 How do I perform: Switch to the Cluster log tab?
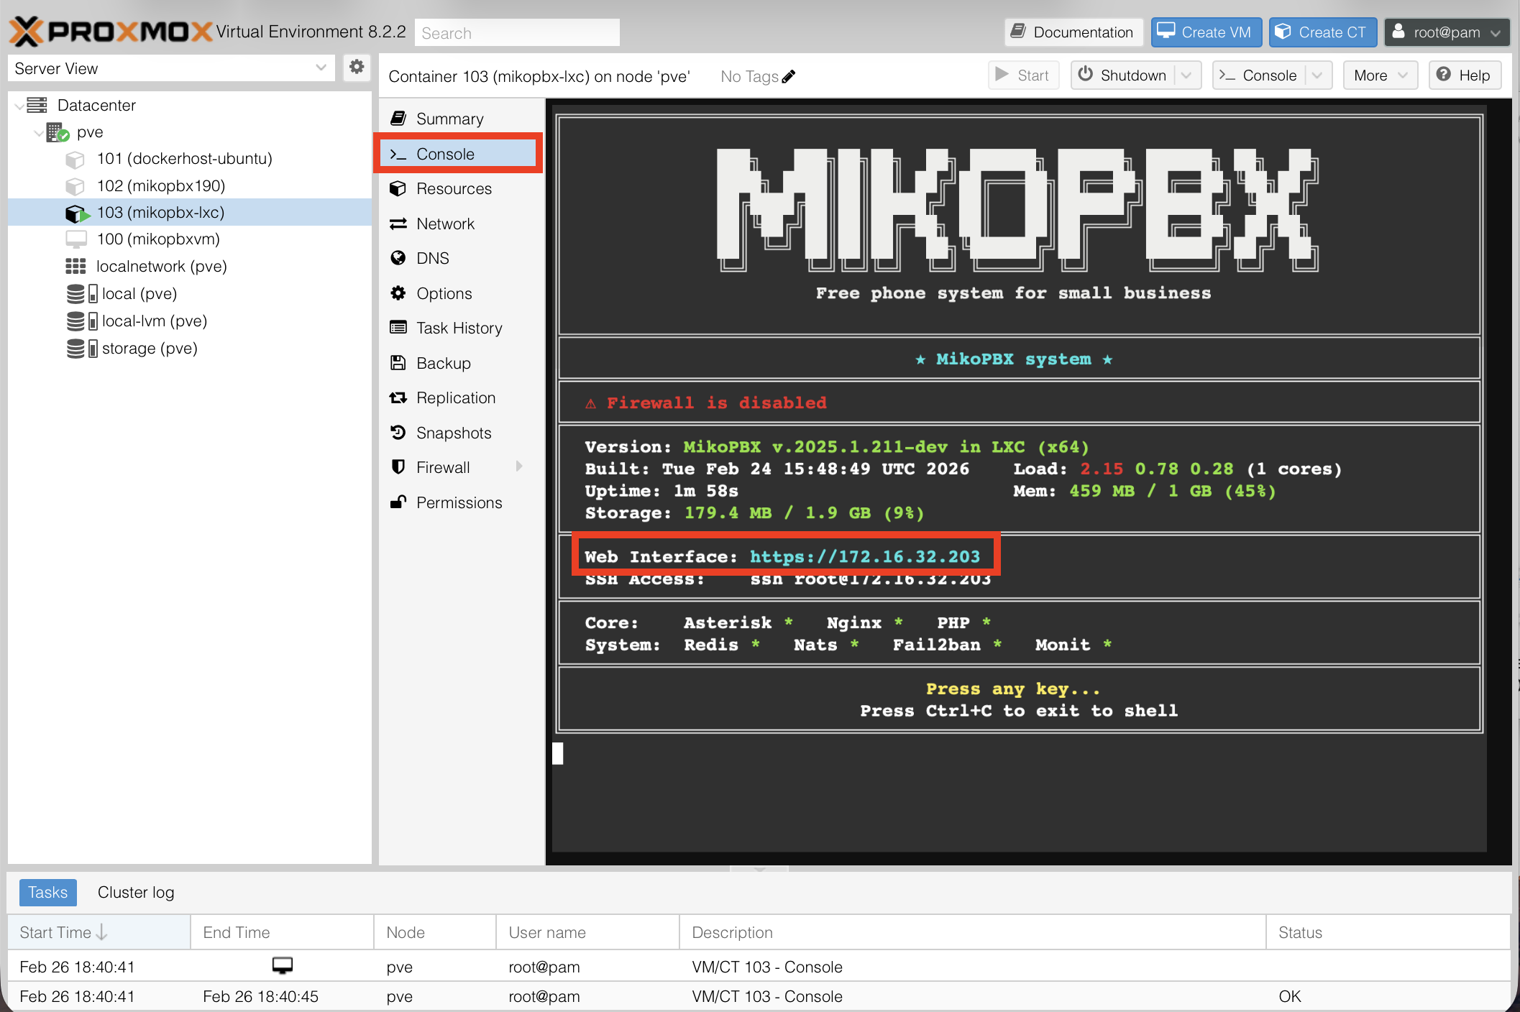(x=136, y=892)
